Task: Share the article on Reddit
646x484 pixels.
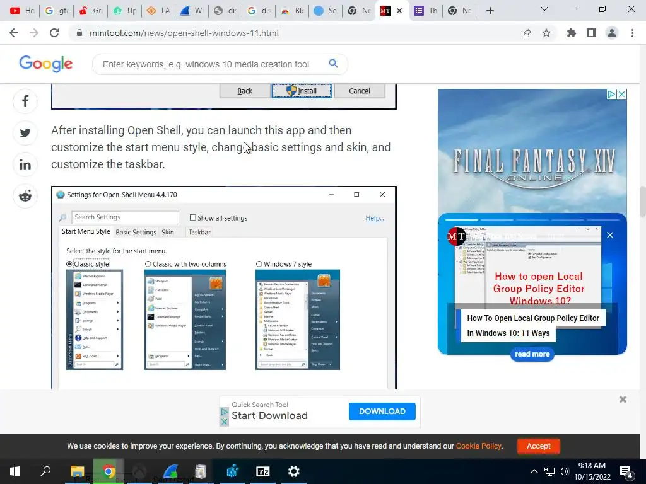Action: (25, 197)
